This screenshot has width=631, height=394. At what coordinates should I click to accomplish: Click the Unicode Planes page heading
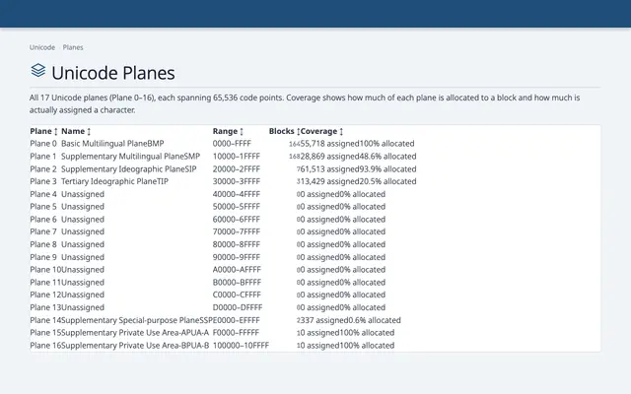coord(113,73)
